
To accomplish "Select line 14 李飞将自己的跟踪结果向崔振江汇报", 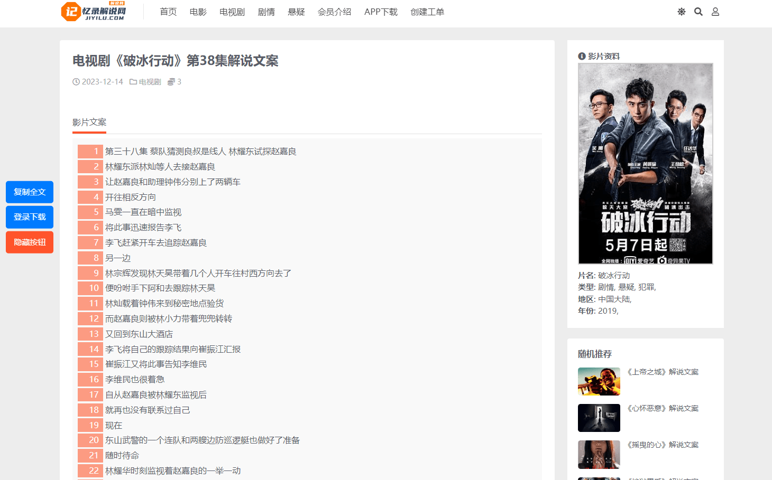I will pyautogui.click(x=173, y=350).
